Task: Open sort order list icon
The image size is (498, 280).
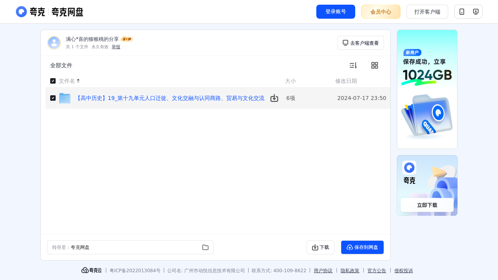Action: click(353, 65)
